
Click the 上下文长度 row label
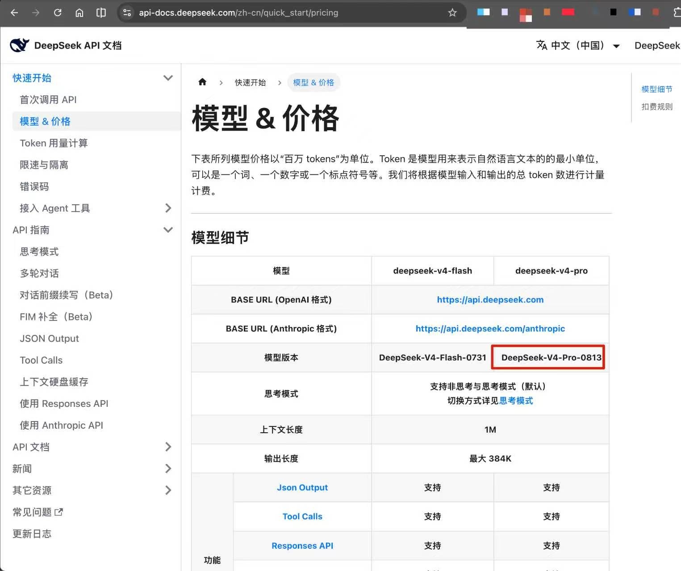(281, 430)
